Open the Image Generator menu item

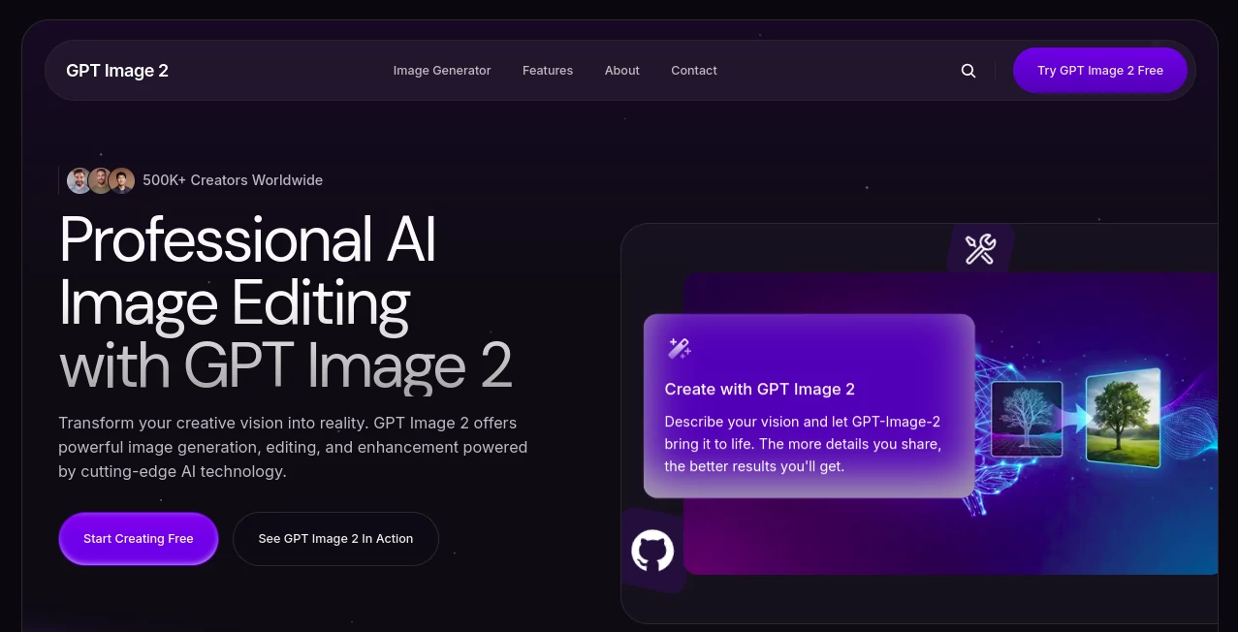(x=442, y=70)
